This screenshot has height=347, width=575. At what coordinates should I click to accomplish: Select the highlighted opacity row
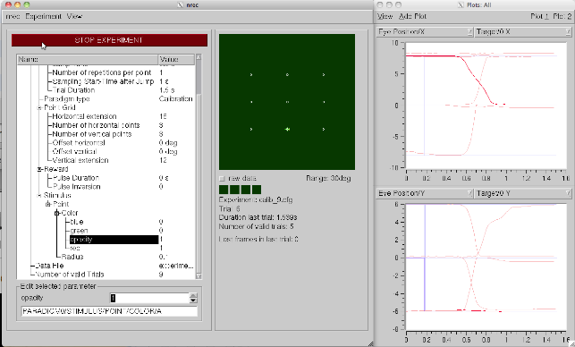pos(114,240)
